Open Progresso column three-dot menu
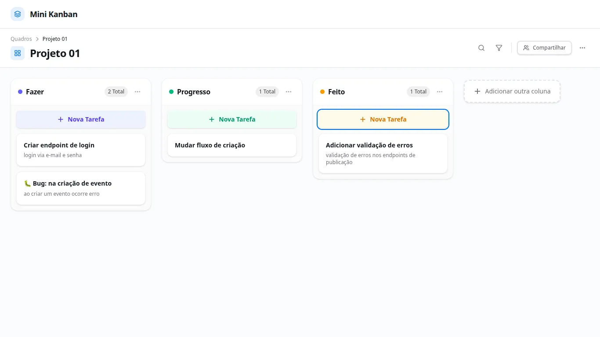600x337 pixels. [x=289, y=92]
